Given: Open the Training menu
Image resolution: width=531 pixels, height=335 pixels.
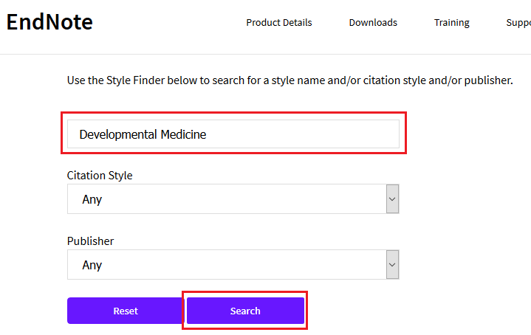Looking at the screenshot, I should pyautogui.click(x=452, y=23).
